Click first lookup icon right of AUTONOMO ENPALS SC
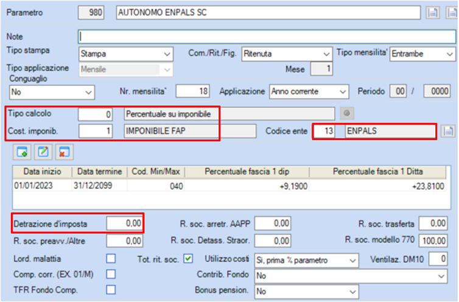 tap(433, 13)
